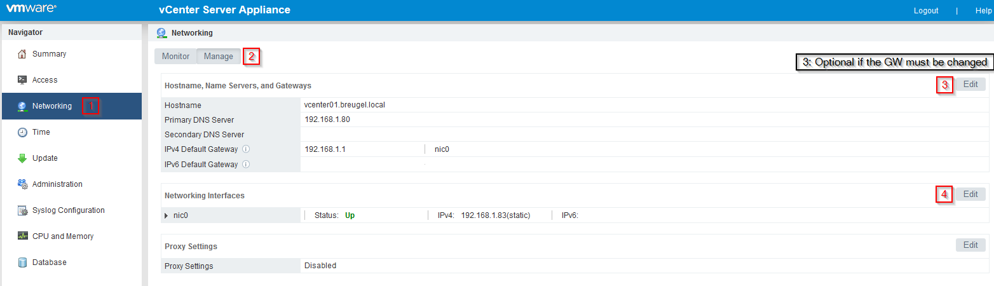Click the Proxy Settings row label

(x=189, y=266)
